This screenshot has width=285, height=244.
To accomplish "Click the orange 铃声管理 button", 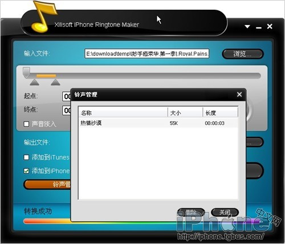I will pyautogui.click(x=47, y=184).
